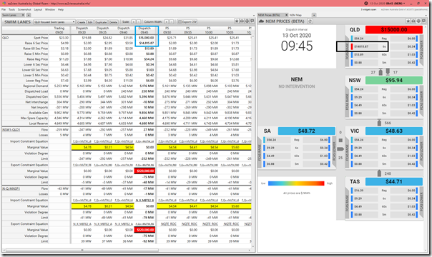Screen dimensions: 432x257
Task: Click the low-to-high price colour gradient legend
Action: 296,183
